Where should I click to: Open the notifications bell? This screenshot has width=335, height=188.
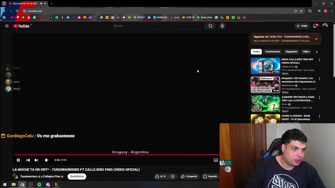coord(315,26)
